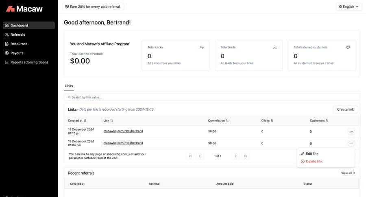
Task: Sort by the Customers column
Action: coord(319,120)
